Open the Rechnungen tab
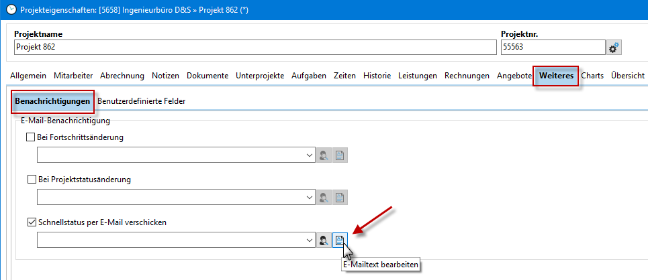This screenshot has width=648, height=280. pos(467,76)
